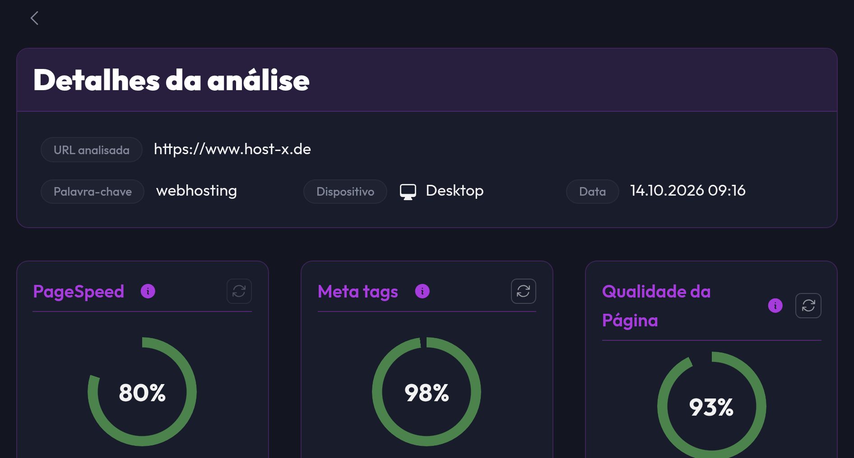Click the URL analisada label badge

tap(92, 150)
